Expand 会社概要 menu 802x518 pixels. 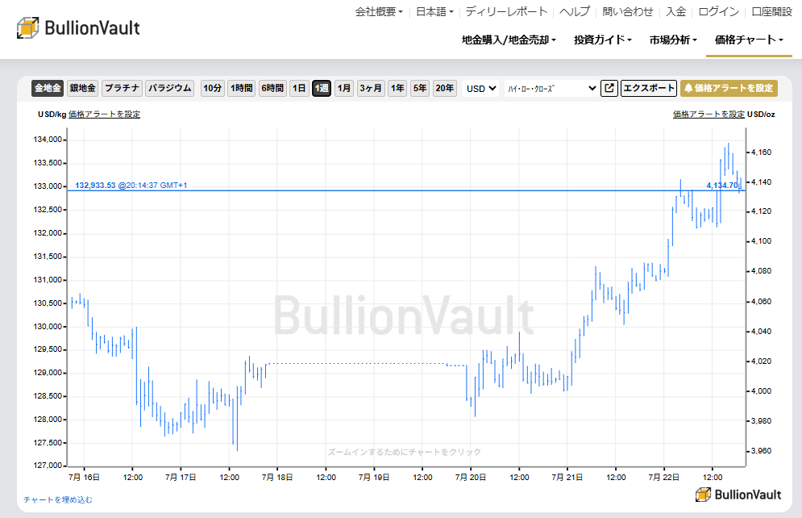tap(379, 12)
